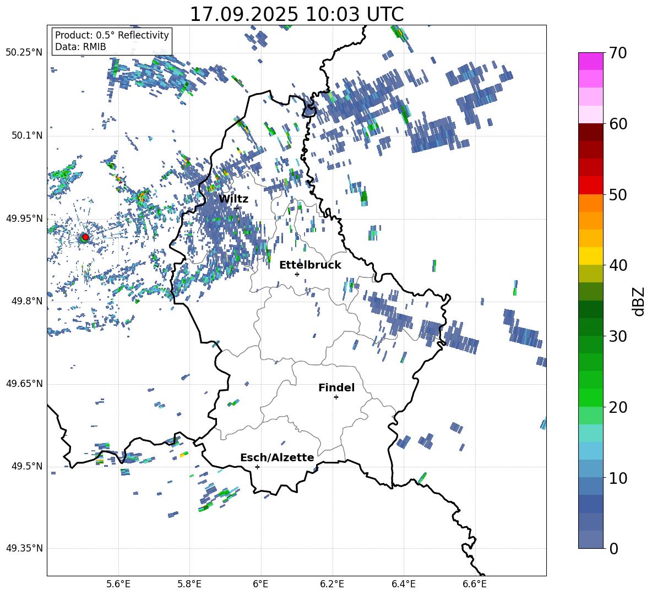Click the 50.1°N latitude label
This screenshot has width=652, height=595.
(26, 136)
